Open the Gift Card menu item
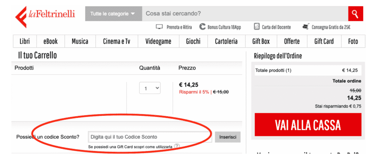Screen dimensions: 378x159 coord(324,42)
